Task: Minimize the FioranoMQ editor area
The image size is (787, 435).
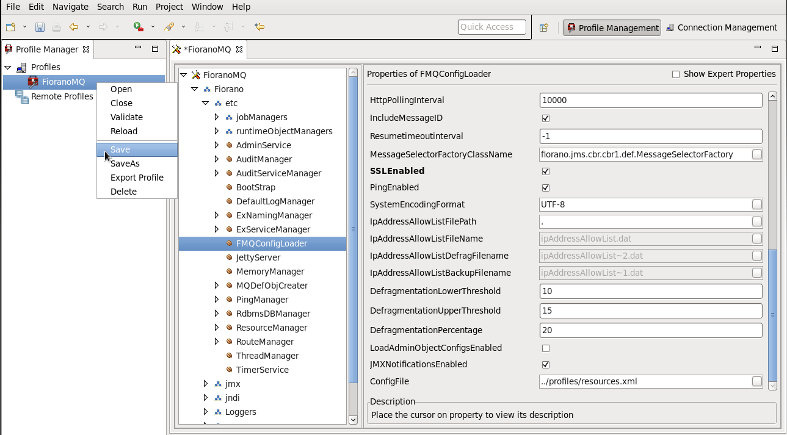Action: click(x=758, y=49)
